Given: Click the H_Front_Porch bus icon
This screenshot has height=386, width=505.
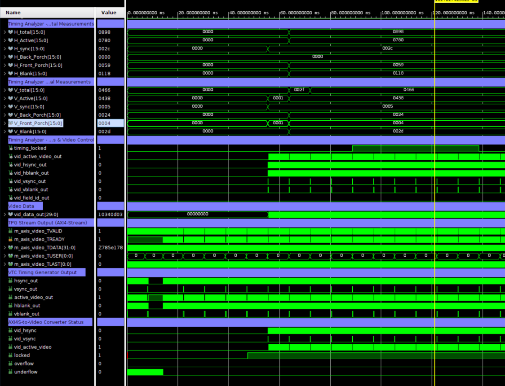Looking at the screenshot, I should [11, 65].
